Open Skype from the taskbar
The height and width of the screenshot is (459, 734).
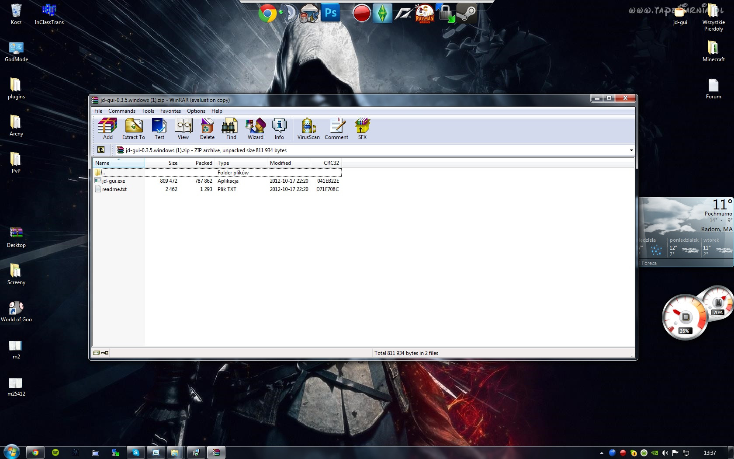[136, 453]
